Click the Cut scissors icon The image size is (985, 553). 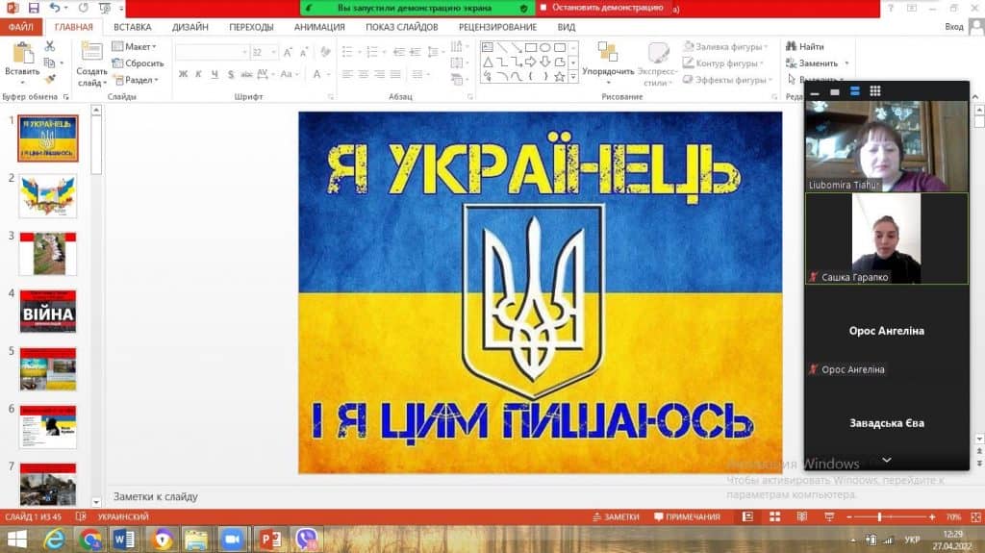coord(49,46)
